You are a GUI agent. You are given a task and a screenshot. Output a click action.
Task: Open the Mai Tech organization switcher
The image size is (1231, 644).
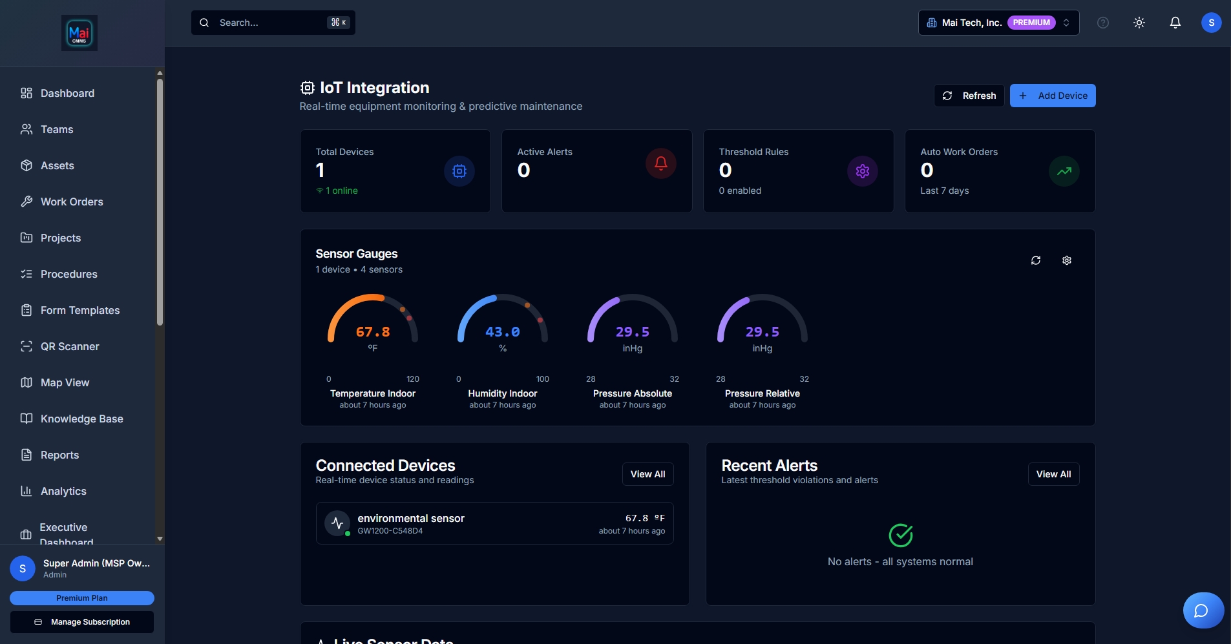click(x=998, y=22)
